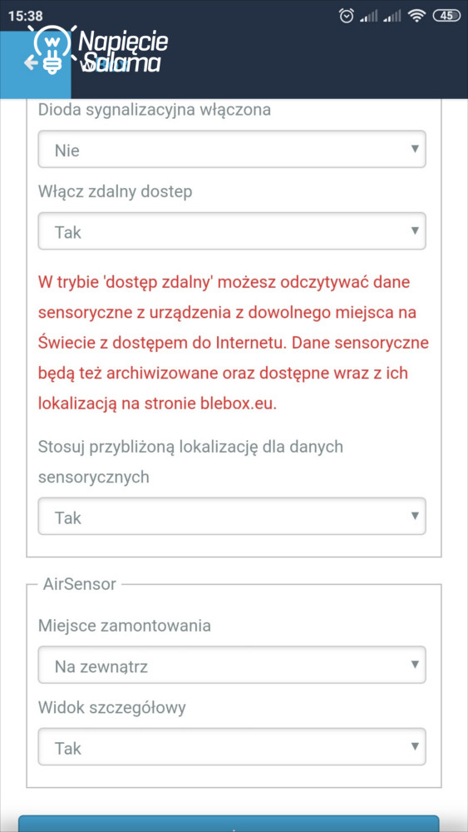Click the Stosuj przybliżoną lokalizację label
The image size is (468, 832).
(x=191, y=462)
